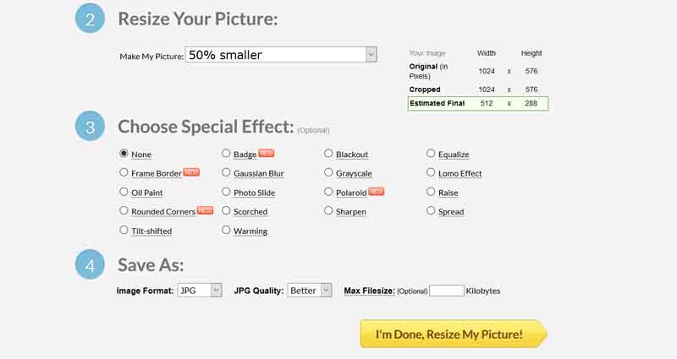The image size is (677, 359).
Task: Pick the Equalize effect option
Action: point(432,154)
